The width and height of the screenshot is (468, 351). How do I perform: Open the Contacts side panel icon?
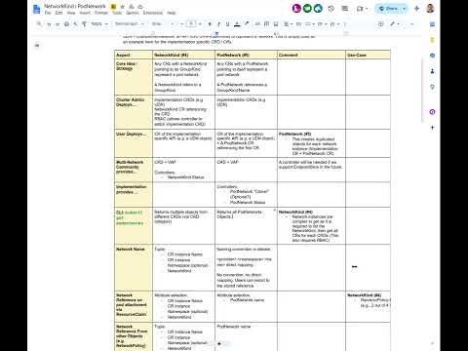(x=432, y=71)
